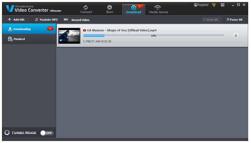
Task: Click the menu list icon beside cart
Action: click(222, 5)
